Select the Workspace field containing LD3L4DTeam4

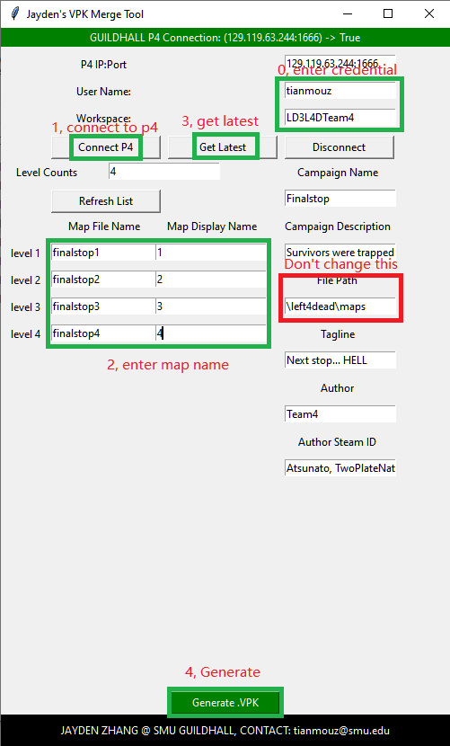pyautogui.click(x=340, y=118)
